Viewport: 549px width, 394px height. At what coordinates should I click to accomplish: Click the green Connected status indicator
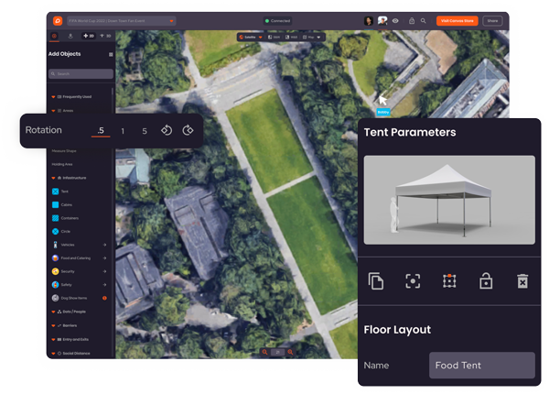tap(277, 21)
